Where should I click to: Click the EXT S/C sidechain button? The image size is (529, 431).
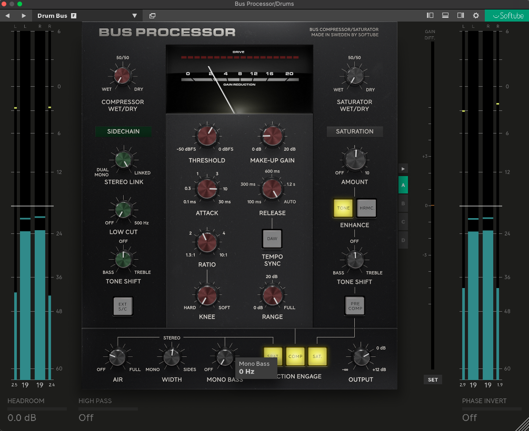point(123,306)
